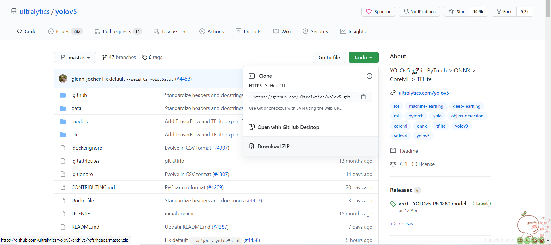Open commit link #4458 in header row
The height and width of the screenshot is (245, 551).
point(183,79)
